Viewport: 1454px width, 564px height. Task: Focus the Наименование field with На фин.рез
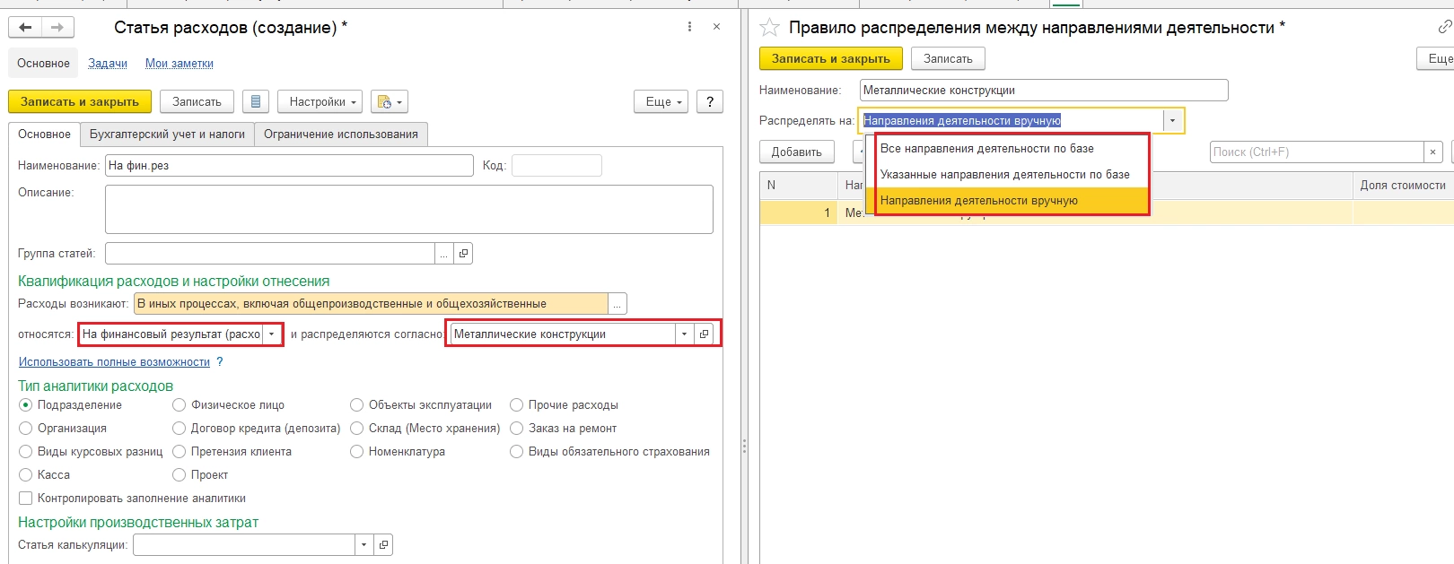[x=289, y=166]
